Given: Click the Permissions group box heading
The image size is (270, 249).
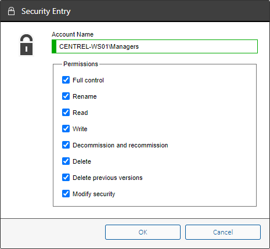Looking at the screenshot, I should point(81,64).
